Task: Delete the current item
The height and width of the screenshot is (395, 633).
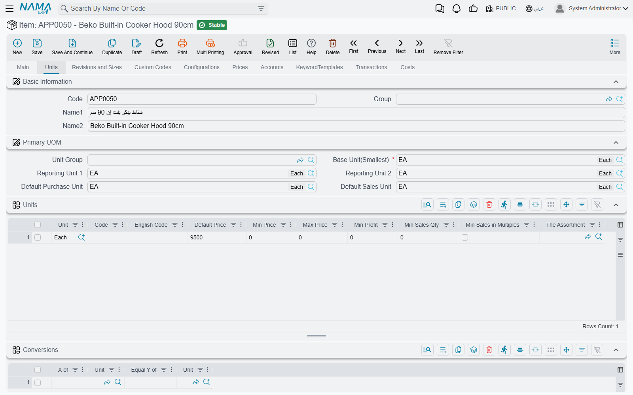Action: point(333,47)
